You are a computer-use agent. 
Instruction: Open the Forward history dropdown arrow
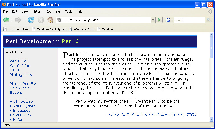[25, 20]
